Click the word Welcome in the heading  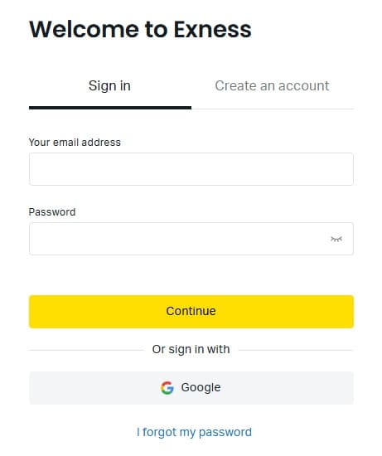85,29
